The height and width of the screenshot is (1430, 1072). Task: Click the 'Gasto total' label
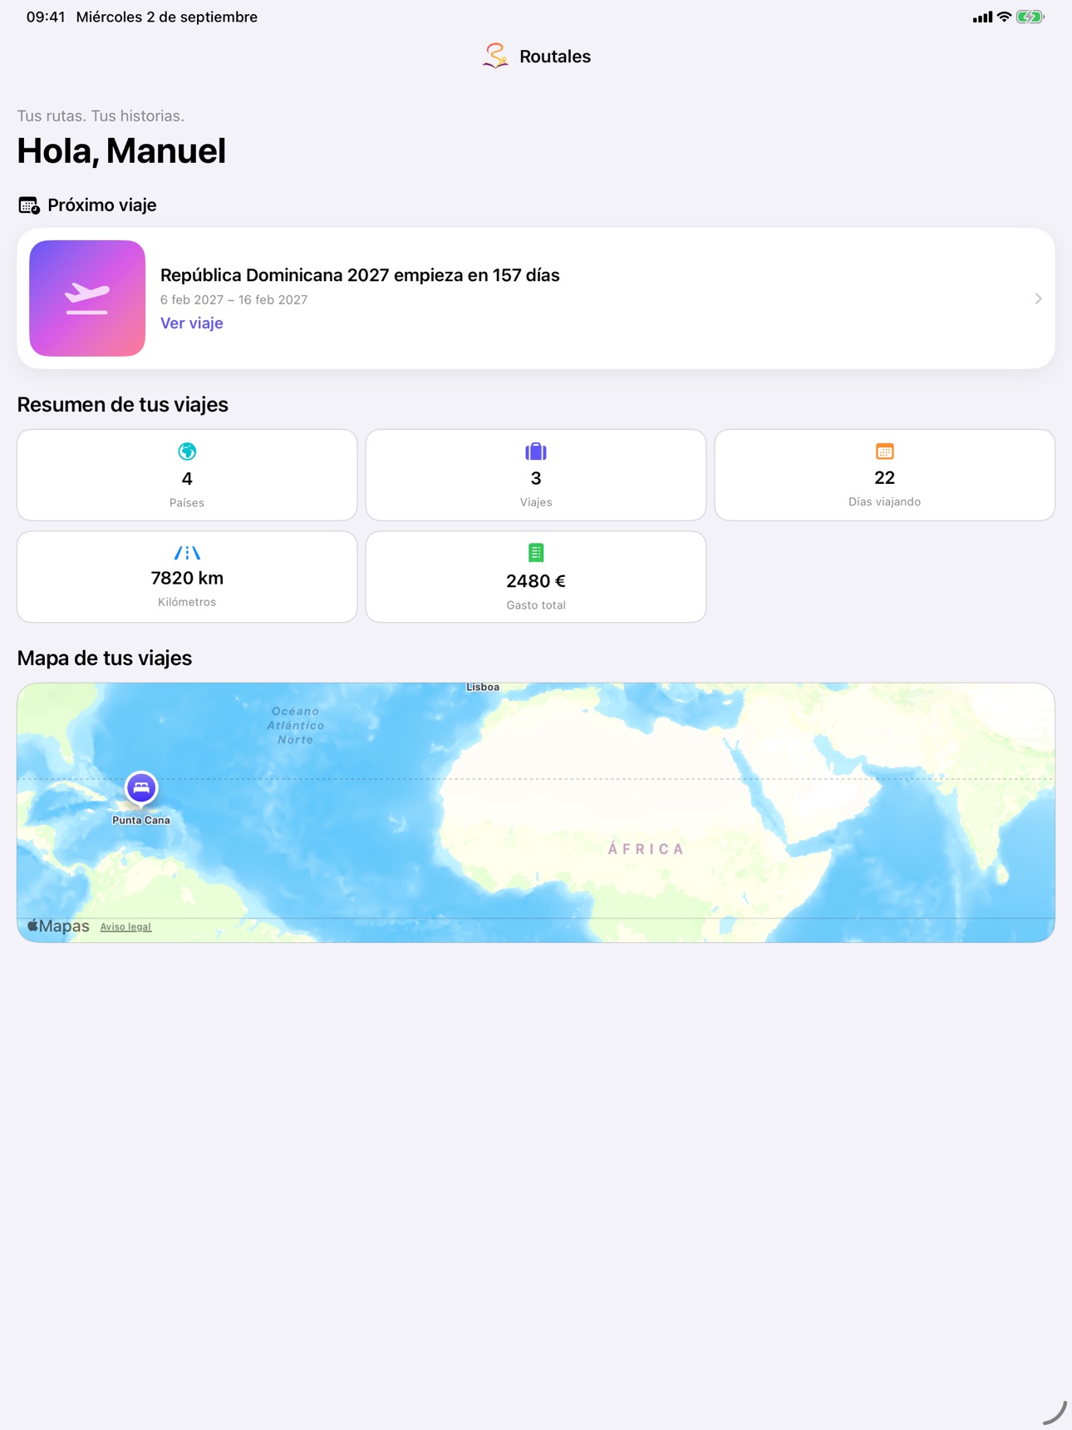[x=536, y=605]
